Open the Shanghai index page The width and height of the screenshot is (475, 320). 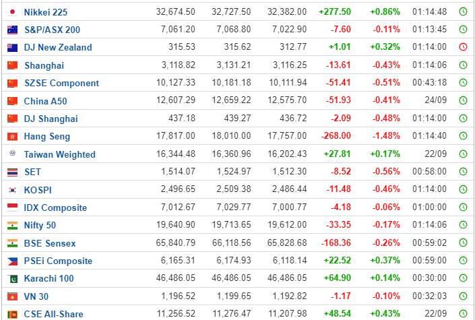(44, 65)
